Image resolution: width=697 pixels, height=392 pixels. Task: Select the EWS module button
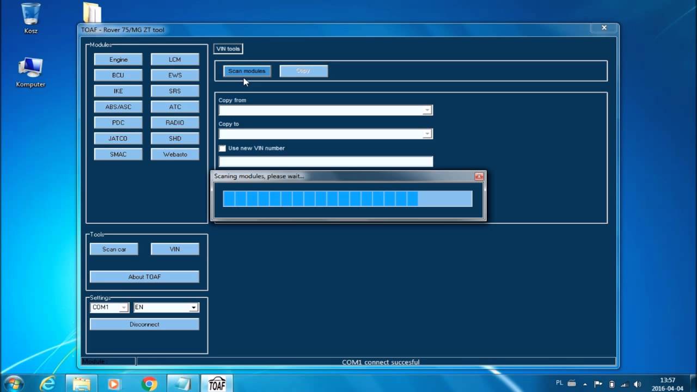click(175, 75)
